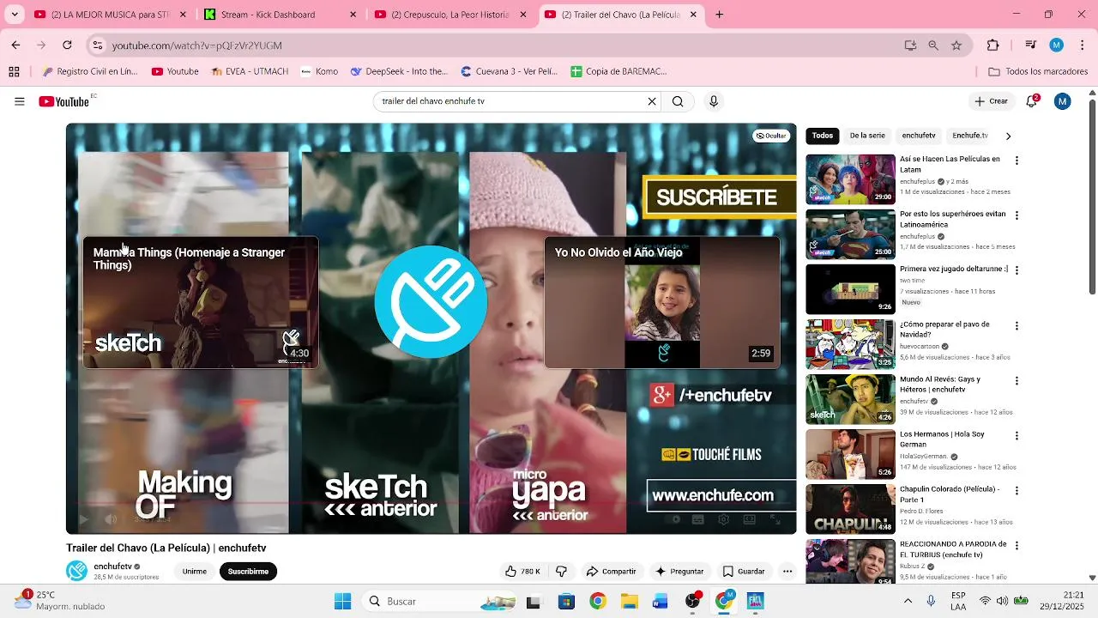Select the 'De la serie' filter chip
The image size is (1098, 618).
coord(867,136)
